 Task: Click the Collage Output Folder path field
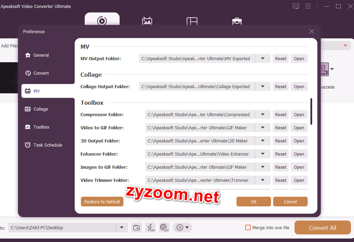click(x=197, y=86)
